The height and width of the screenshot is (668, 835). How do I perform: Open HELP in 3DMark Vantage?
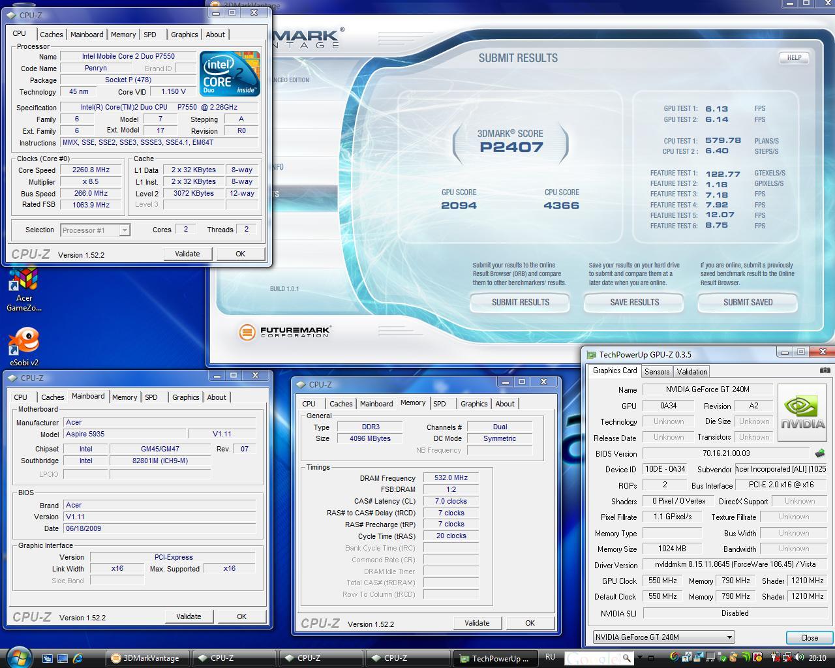[794, 57]
